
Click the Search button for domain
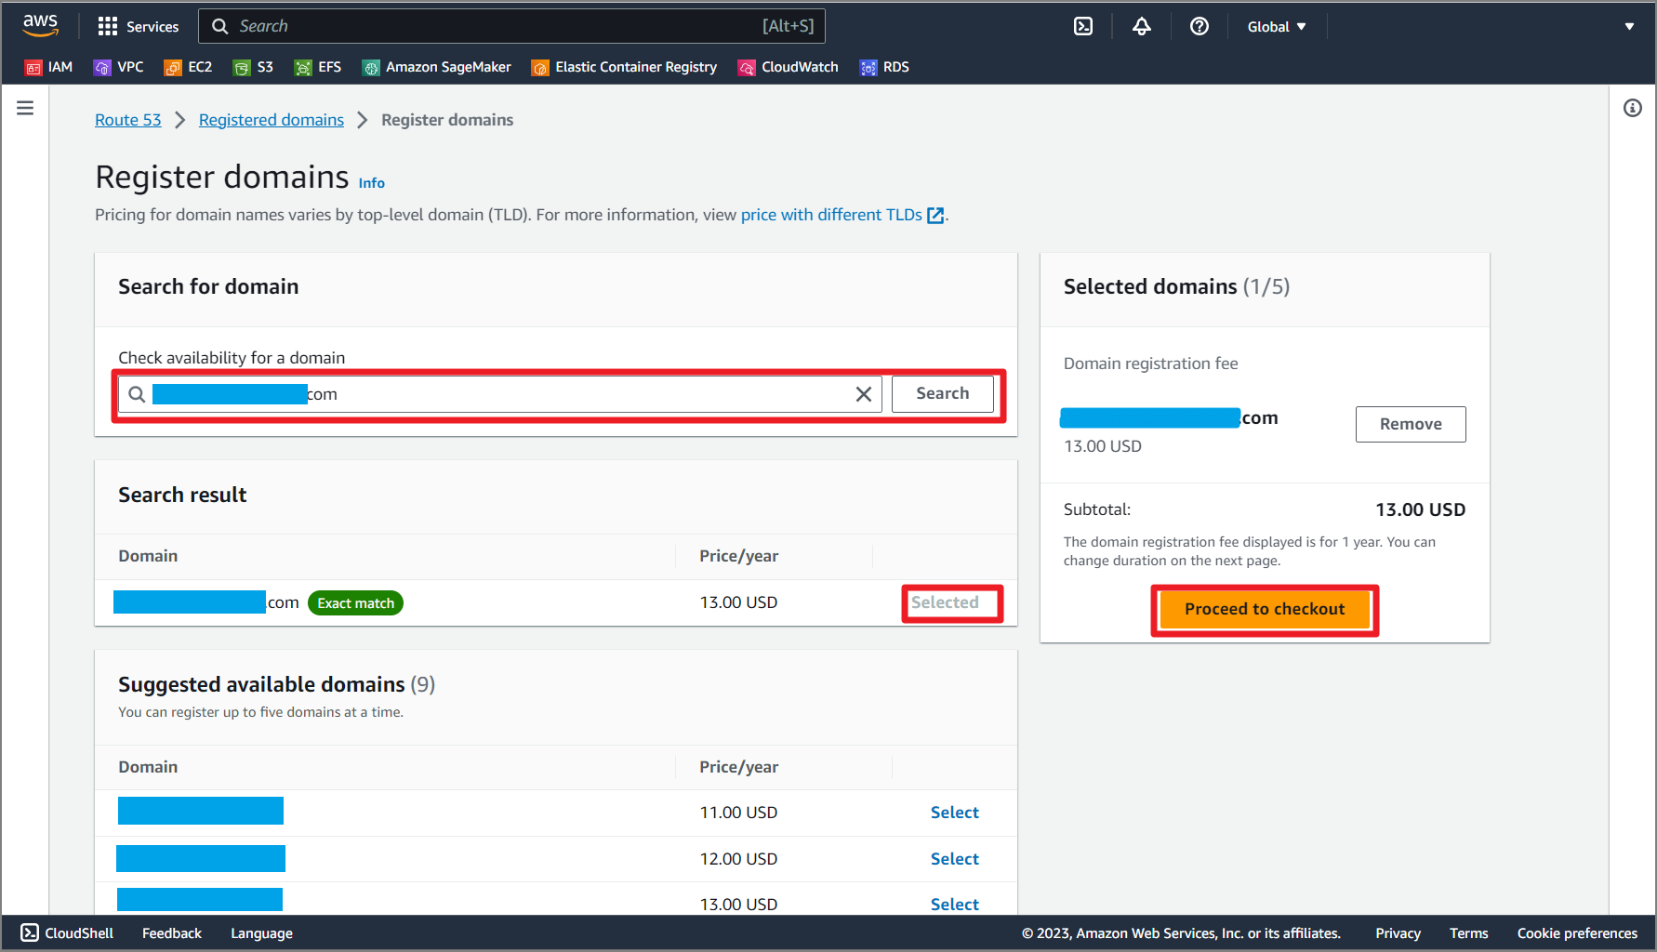(x=943, y=393)
